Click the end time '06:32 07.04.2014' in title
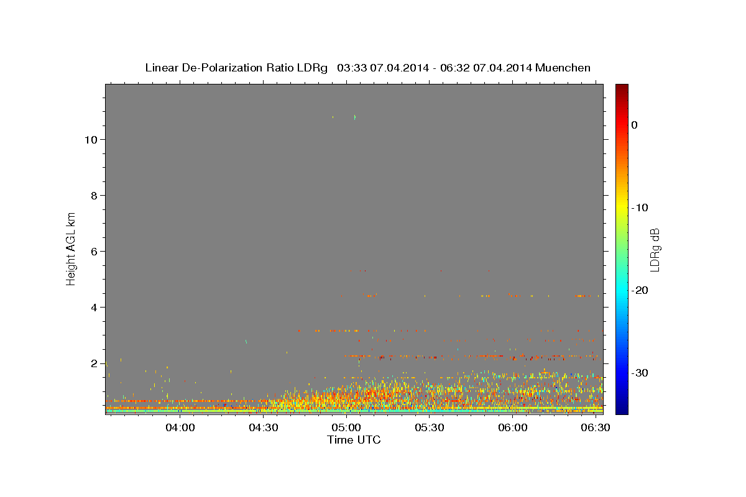The image size is (746, 497). (486, 68)
